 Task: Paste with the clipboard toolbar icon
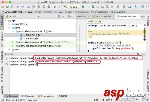[38, 7]
